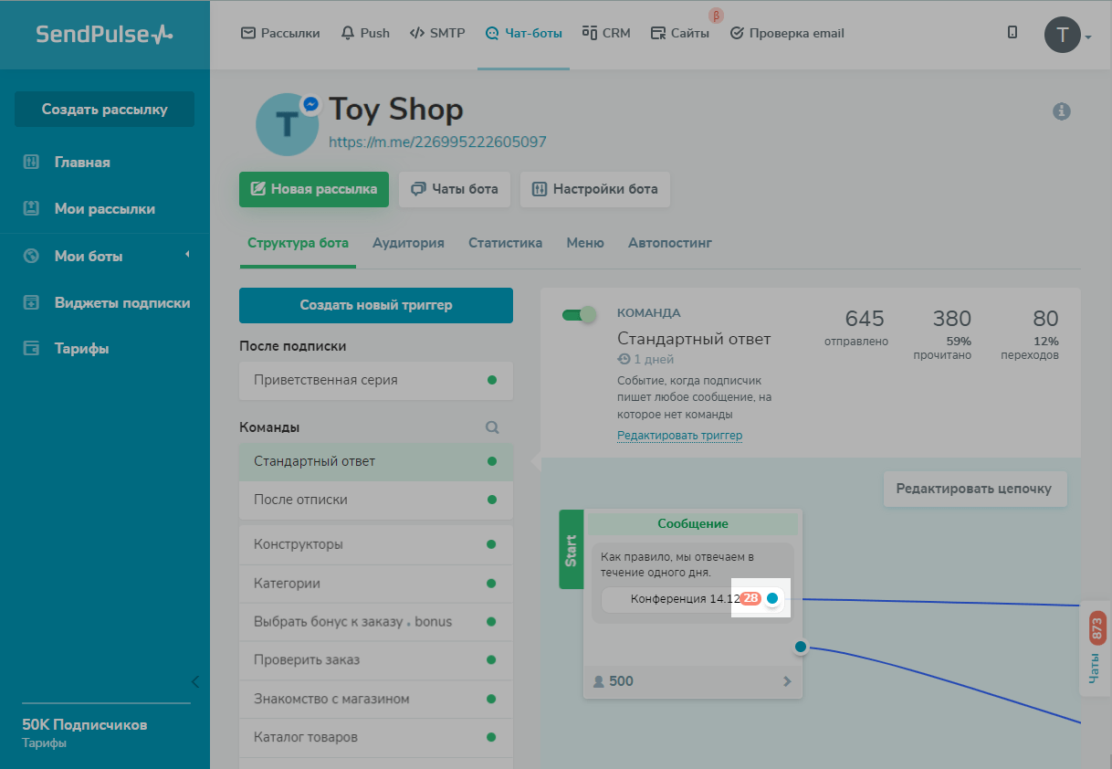Open Чат-боты in top navigation
Image resolution: width=1112 pixels, height=769 pixels.
(x=523, y=33)
